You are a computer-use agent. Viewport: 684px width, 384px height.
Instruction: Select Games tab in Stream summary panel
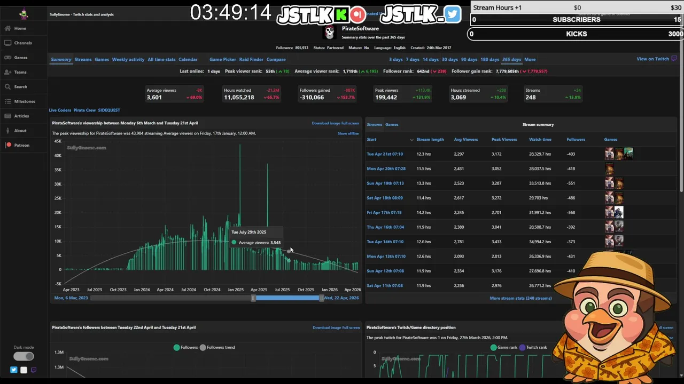tap(392, 124)
